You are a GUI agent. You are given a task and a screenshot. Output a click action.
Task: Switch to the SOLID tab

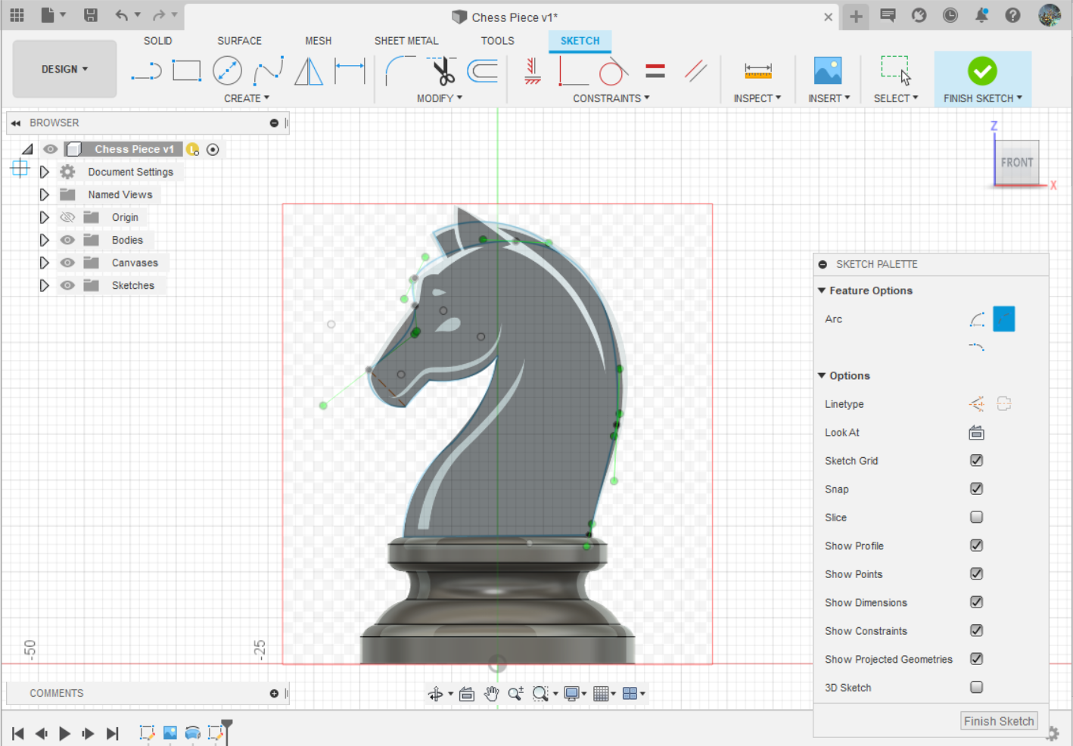(157, 41)
